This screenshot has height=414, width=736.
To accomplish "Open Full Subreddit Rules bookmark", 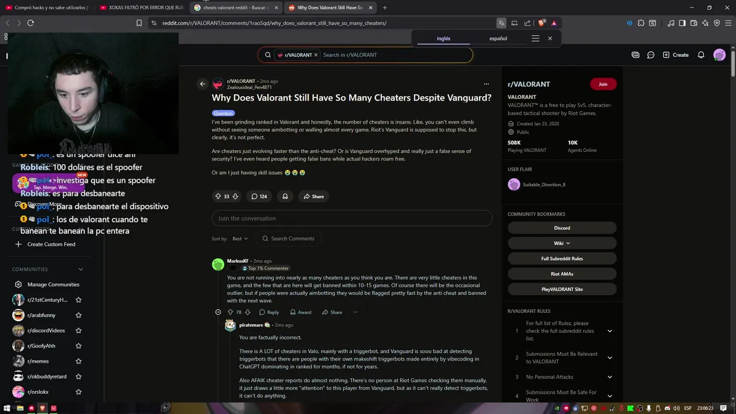I will pos(562,259).
